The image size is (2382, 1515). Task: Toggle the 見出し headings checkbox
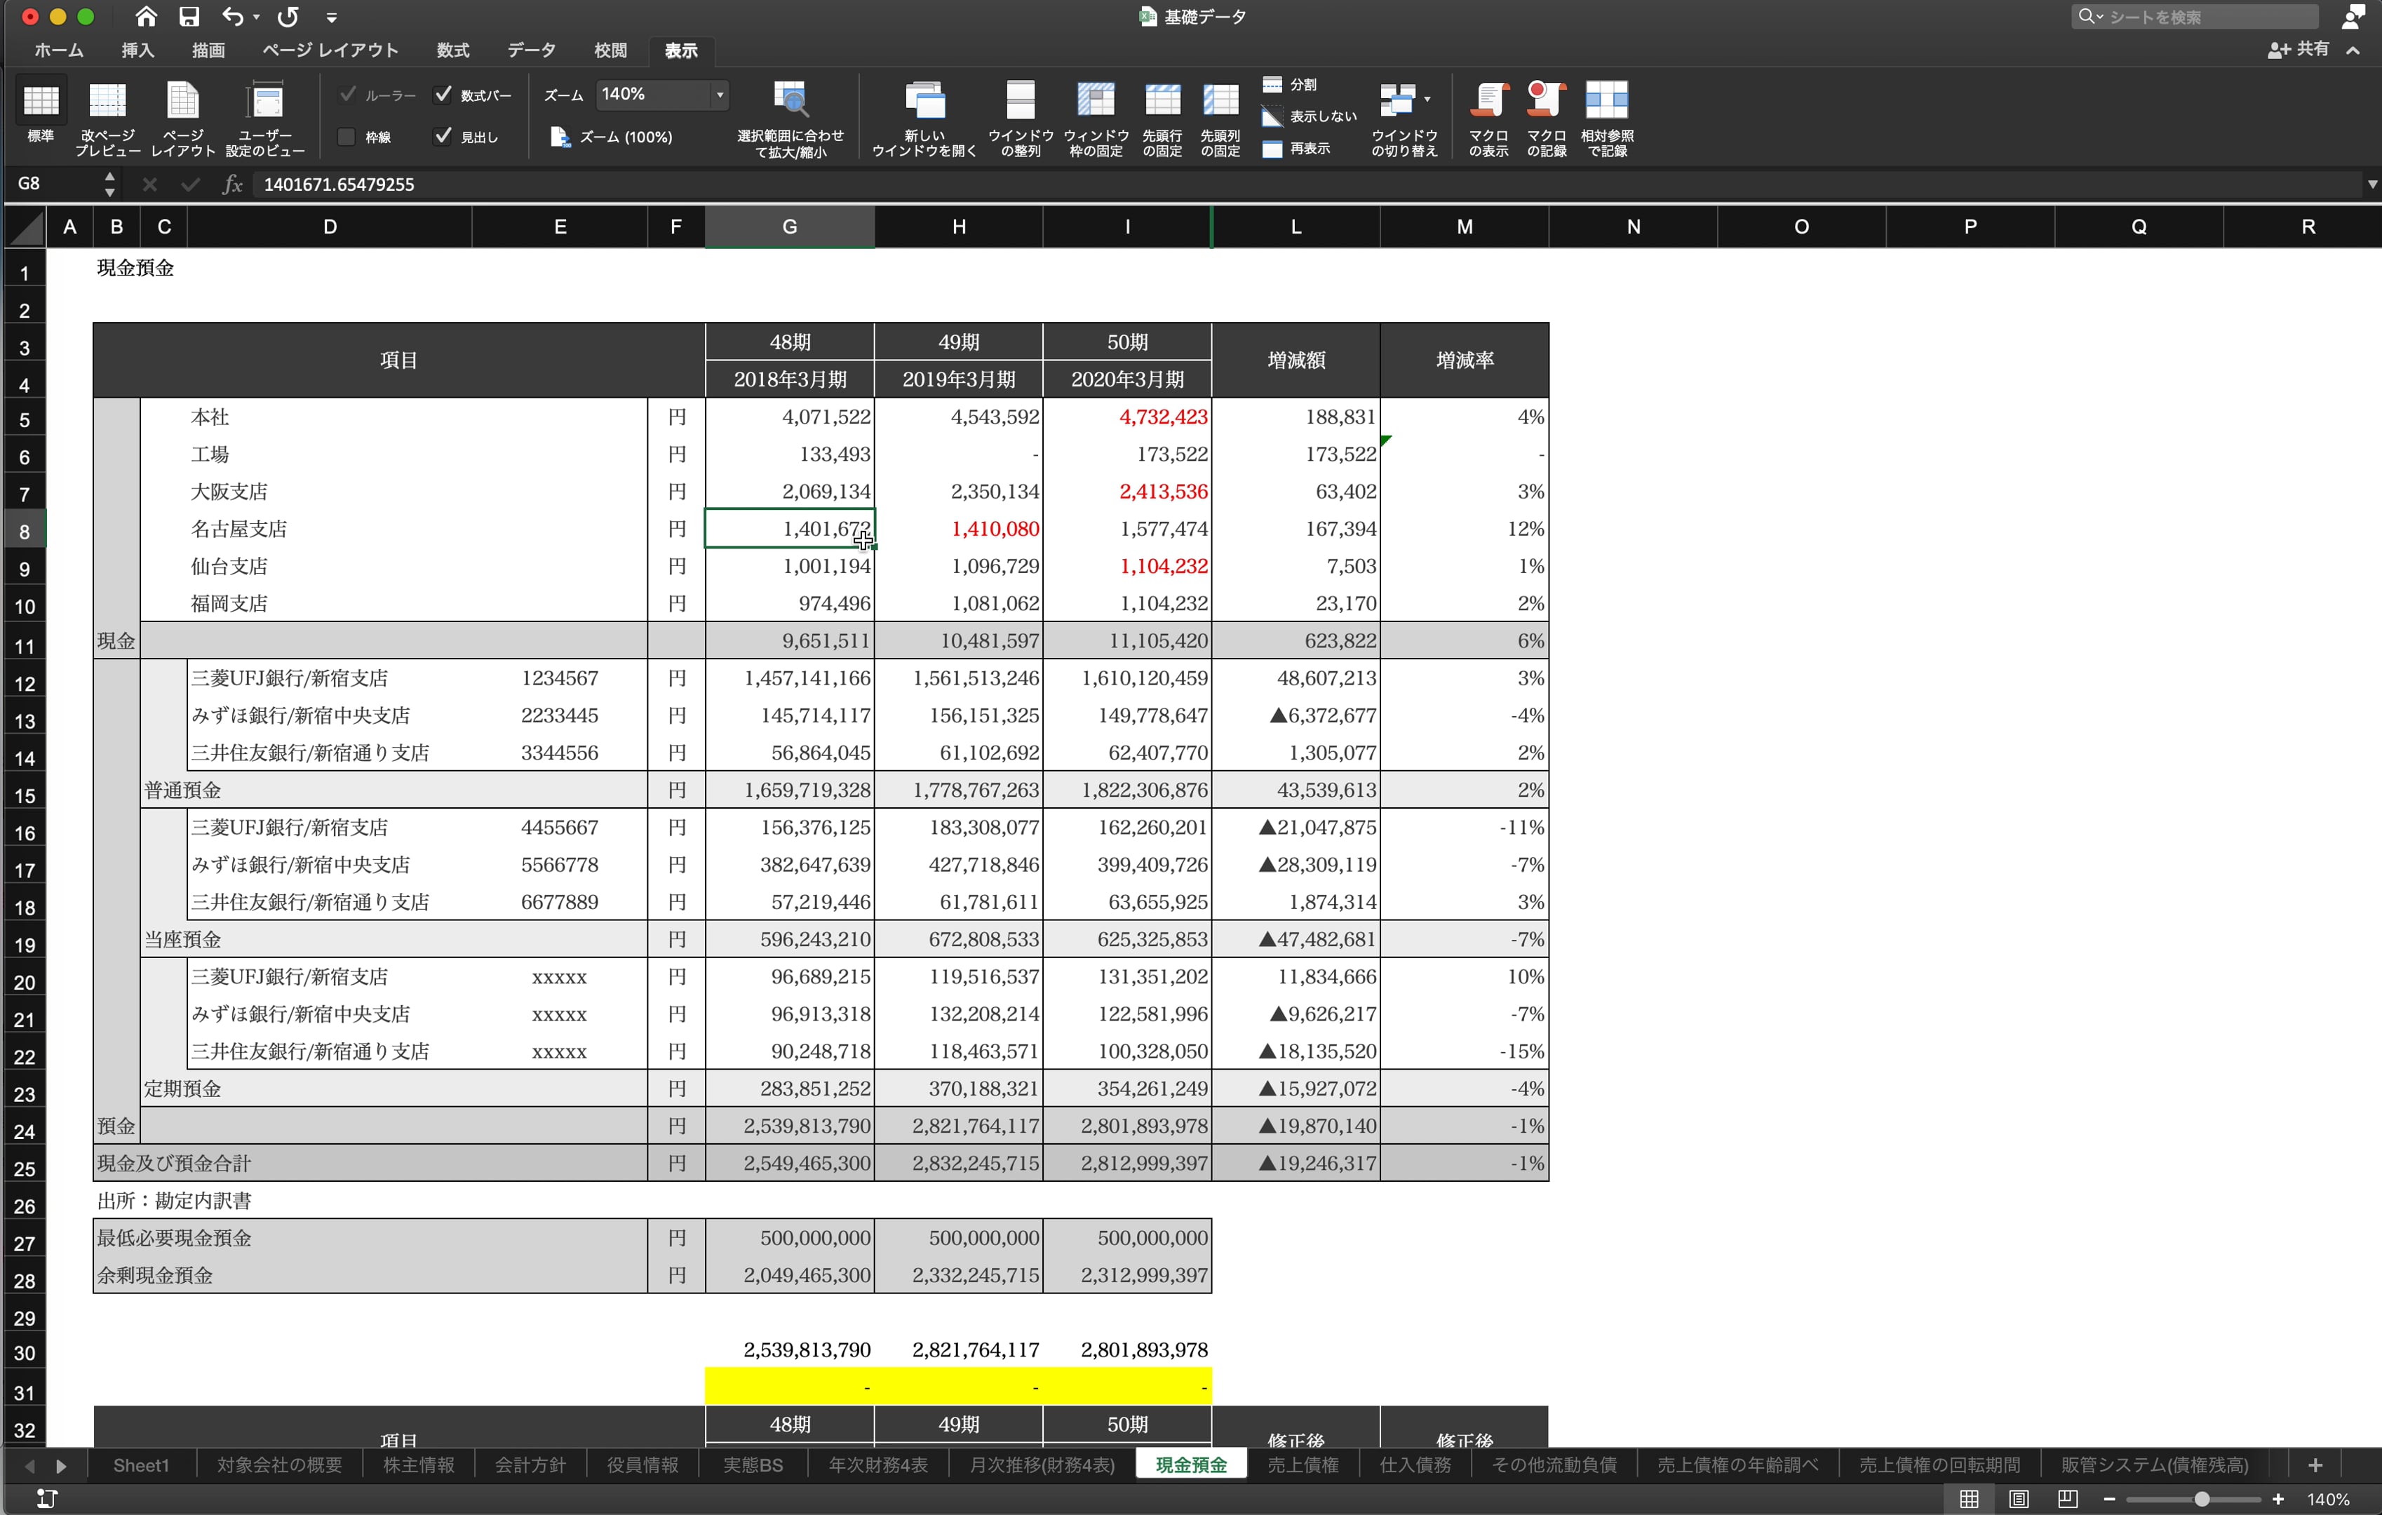(443, 137)
